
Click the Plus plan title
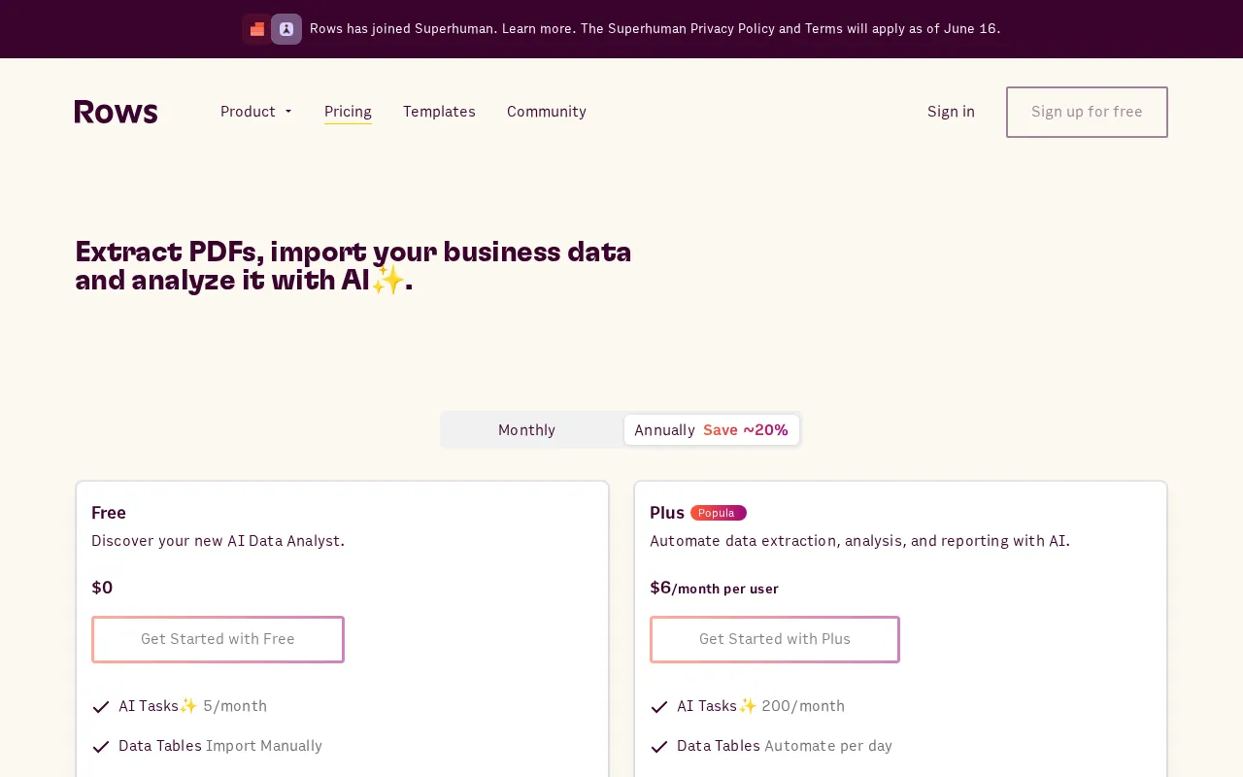(667, 513)
